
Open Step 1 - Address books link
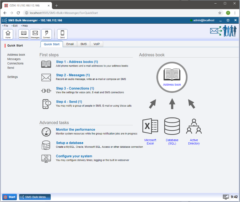(77, 62)
